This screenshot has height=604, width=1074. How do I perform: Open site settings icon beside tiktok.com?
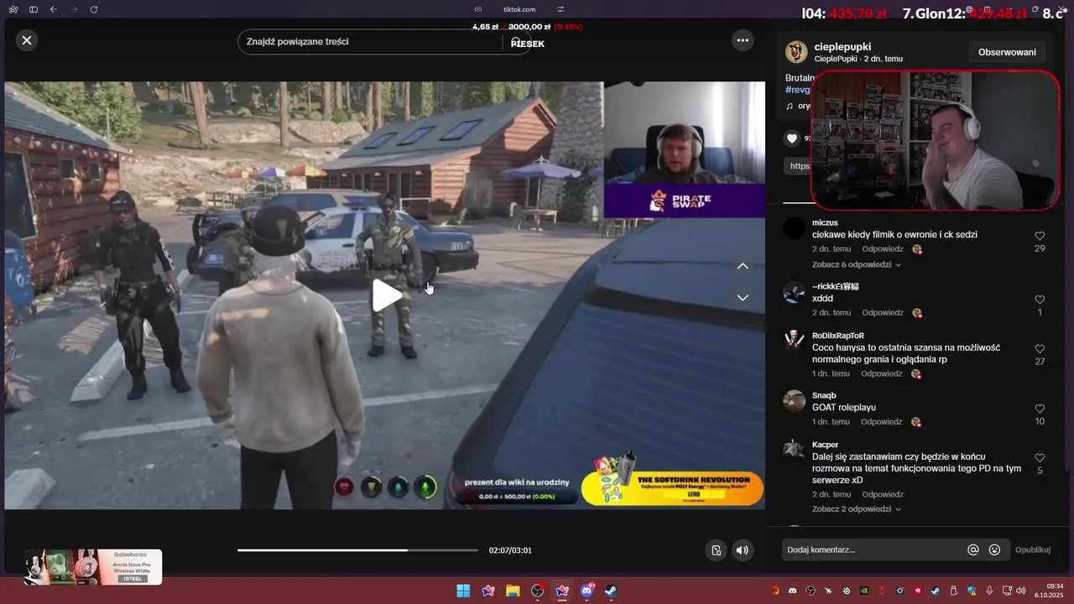tap(561, 9)
